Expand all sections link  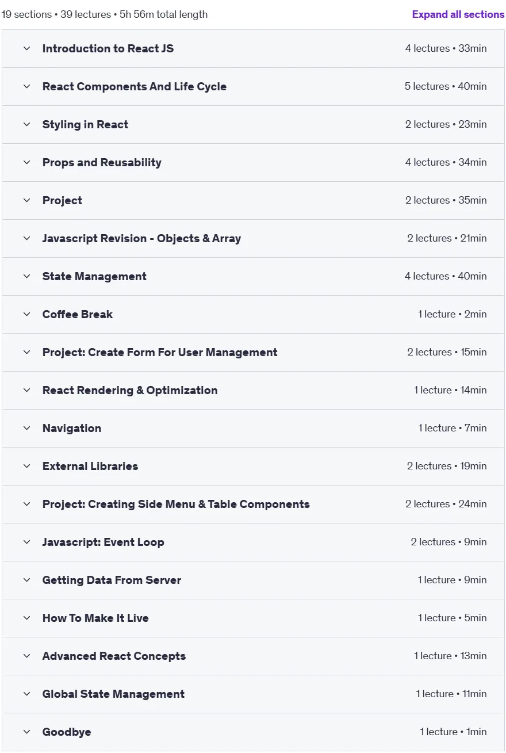(x=458, y=14)
